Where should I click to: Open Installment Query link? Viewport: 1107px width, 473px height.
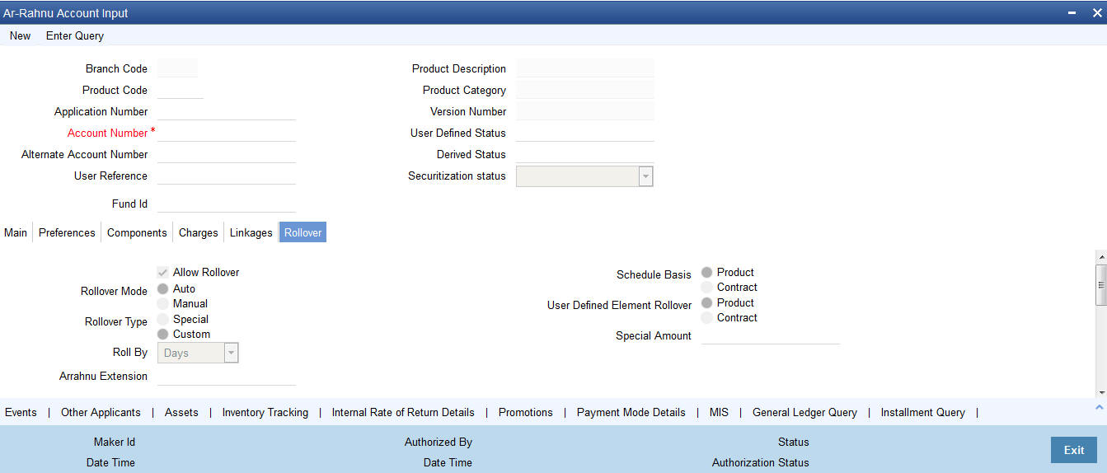click(922, 412)
